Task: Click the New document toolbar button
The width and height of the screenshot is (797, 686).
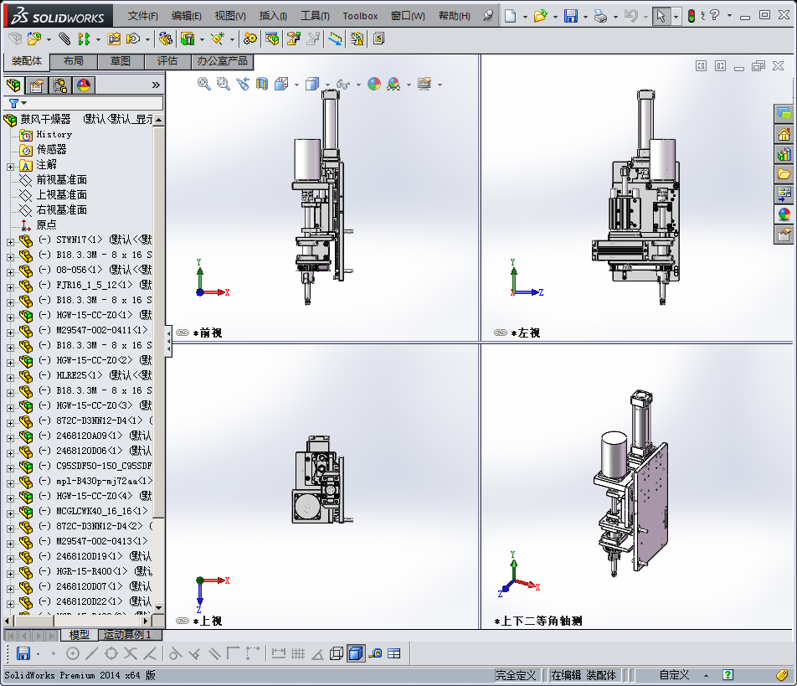Action: point(511,16)
